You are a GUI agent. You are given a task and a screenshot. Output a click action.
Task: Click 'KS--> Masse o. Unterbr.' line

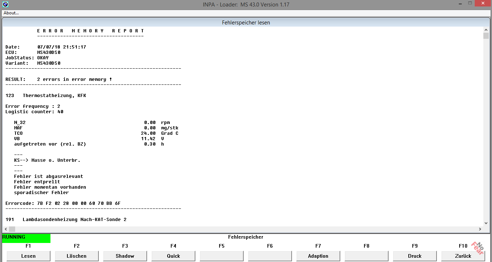point(47,160)
